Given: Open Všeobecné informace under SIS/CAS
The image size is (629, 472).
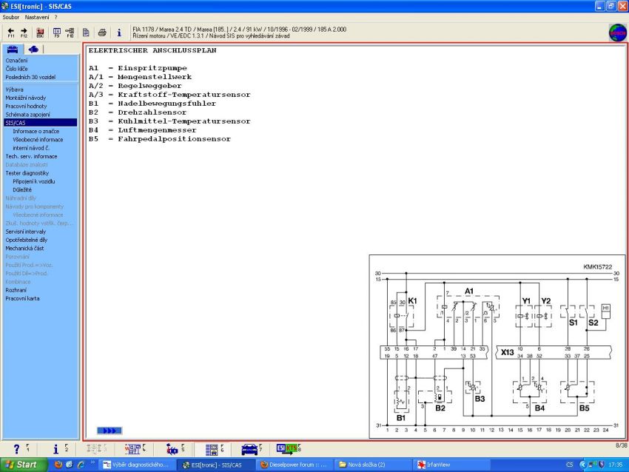Looking at the screenshot, I should click(38, 140).
